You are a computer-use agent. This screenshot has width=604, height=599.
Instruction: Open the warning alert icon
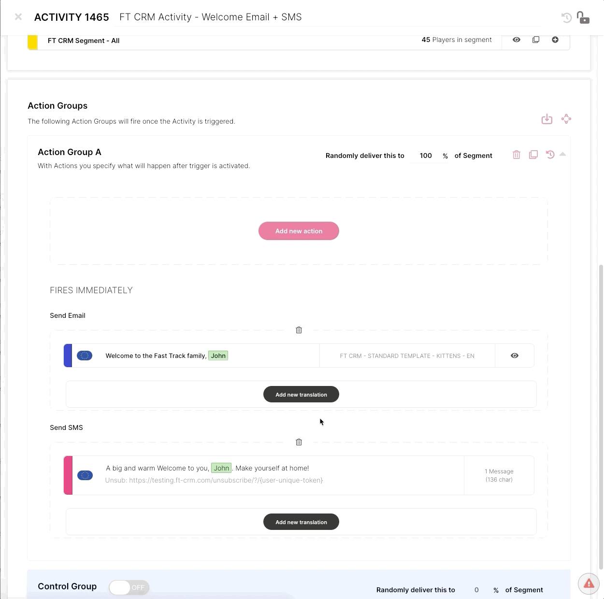[x=589, y=584]
